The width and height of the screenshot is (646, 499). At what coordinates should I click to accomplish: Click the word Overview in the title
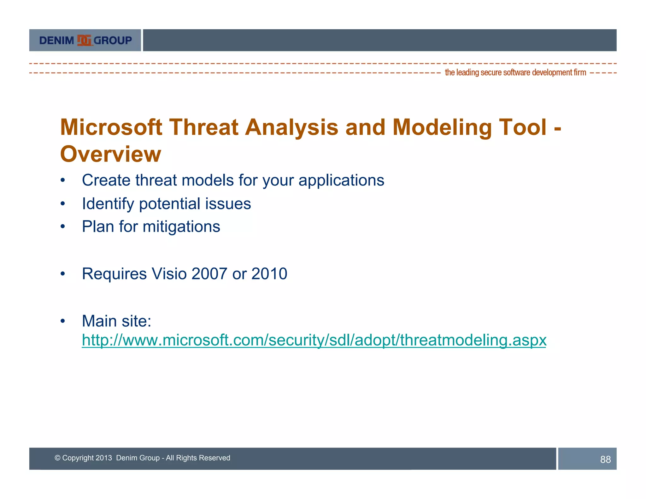pyautogui.click(x=111, y=154)
